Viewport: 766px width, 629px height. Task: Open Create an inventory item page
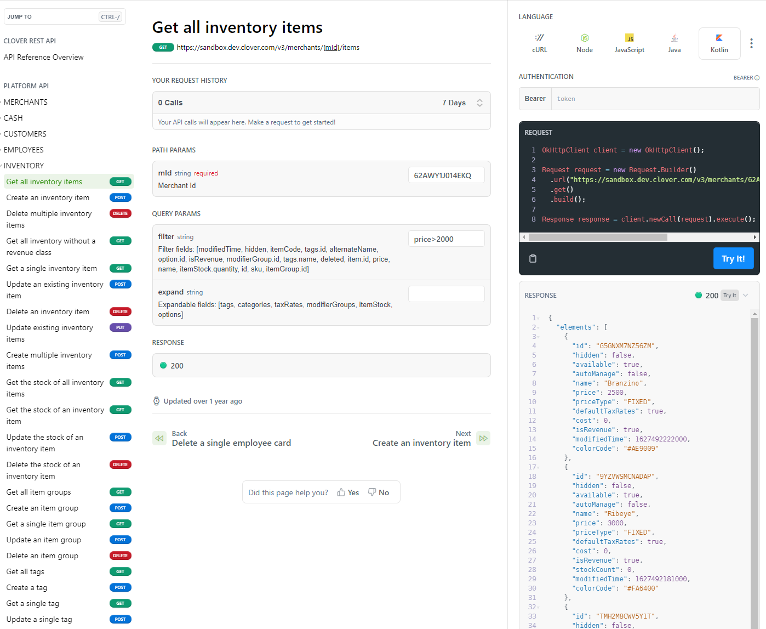pos(48,197)
